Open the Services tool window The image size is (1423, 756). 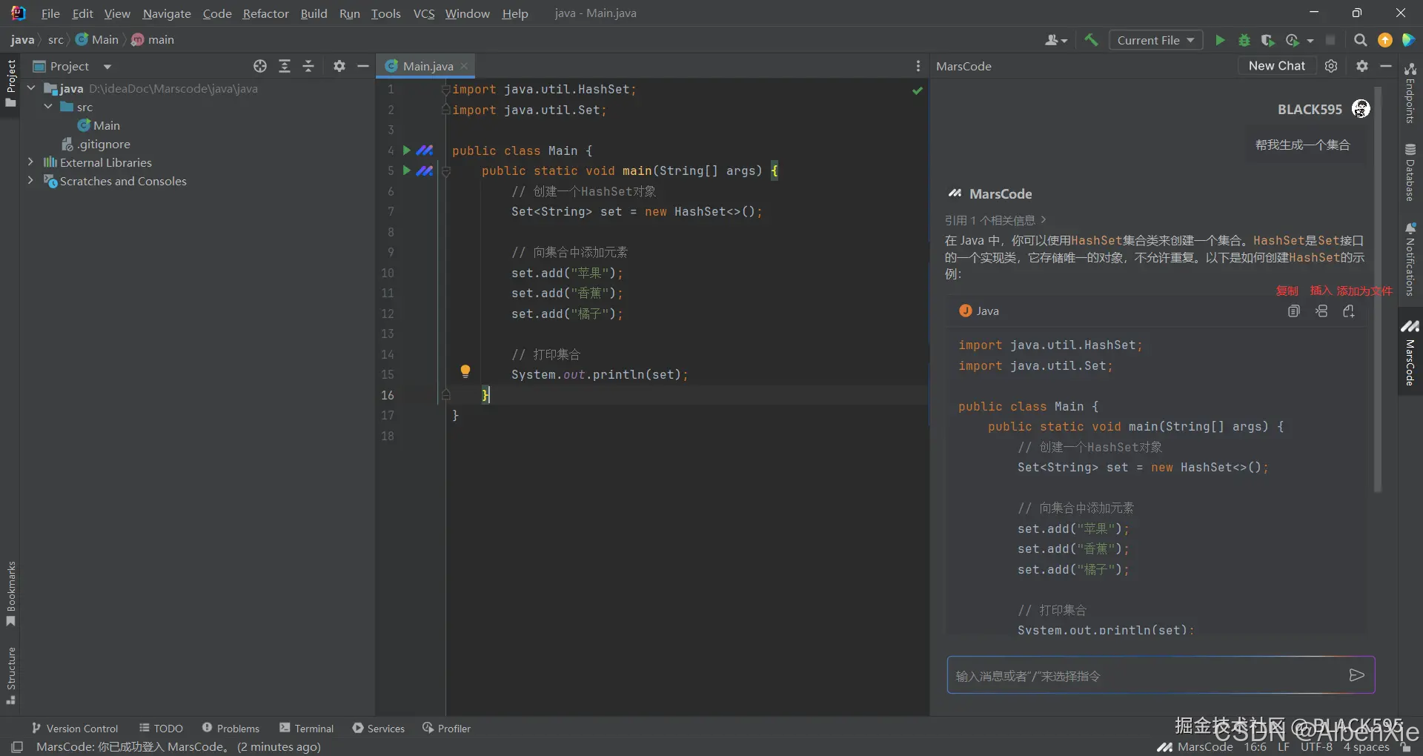tap(379, 729)
